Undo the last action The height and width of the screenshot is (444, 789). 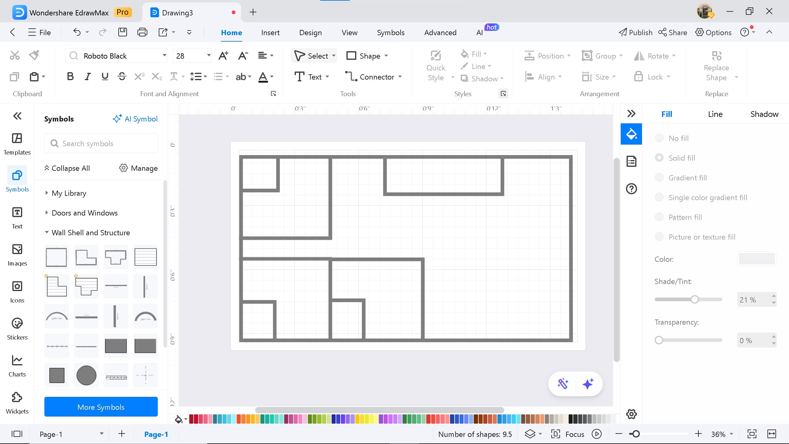[77, 32]
